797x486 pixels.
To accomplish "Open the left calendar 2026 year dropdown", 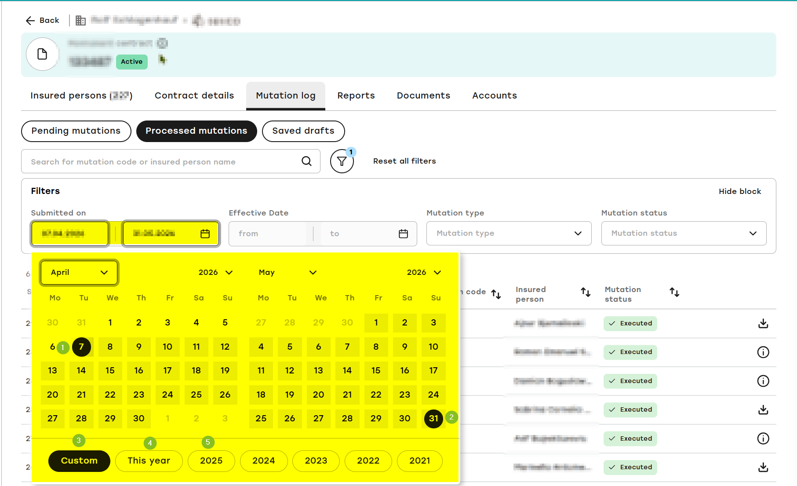I will [x=215, y=273].
